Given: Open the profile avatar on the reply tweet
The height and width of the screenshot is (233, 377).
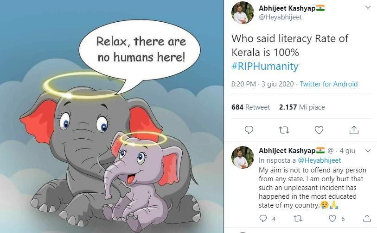Looking at the screenshot, I should point(243,157).
